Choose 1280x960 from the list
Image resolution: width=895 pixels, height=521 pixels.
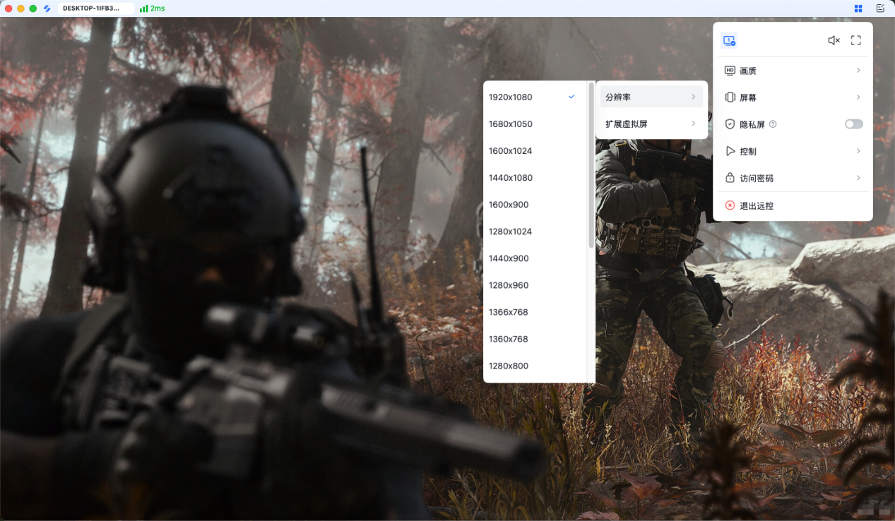535,285
